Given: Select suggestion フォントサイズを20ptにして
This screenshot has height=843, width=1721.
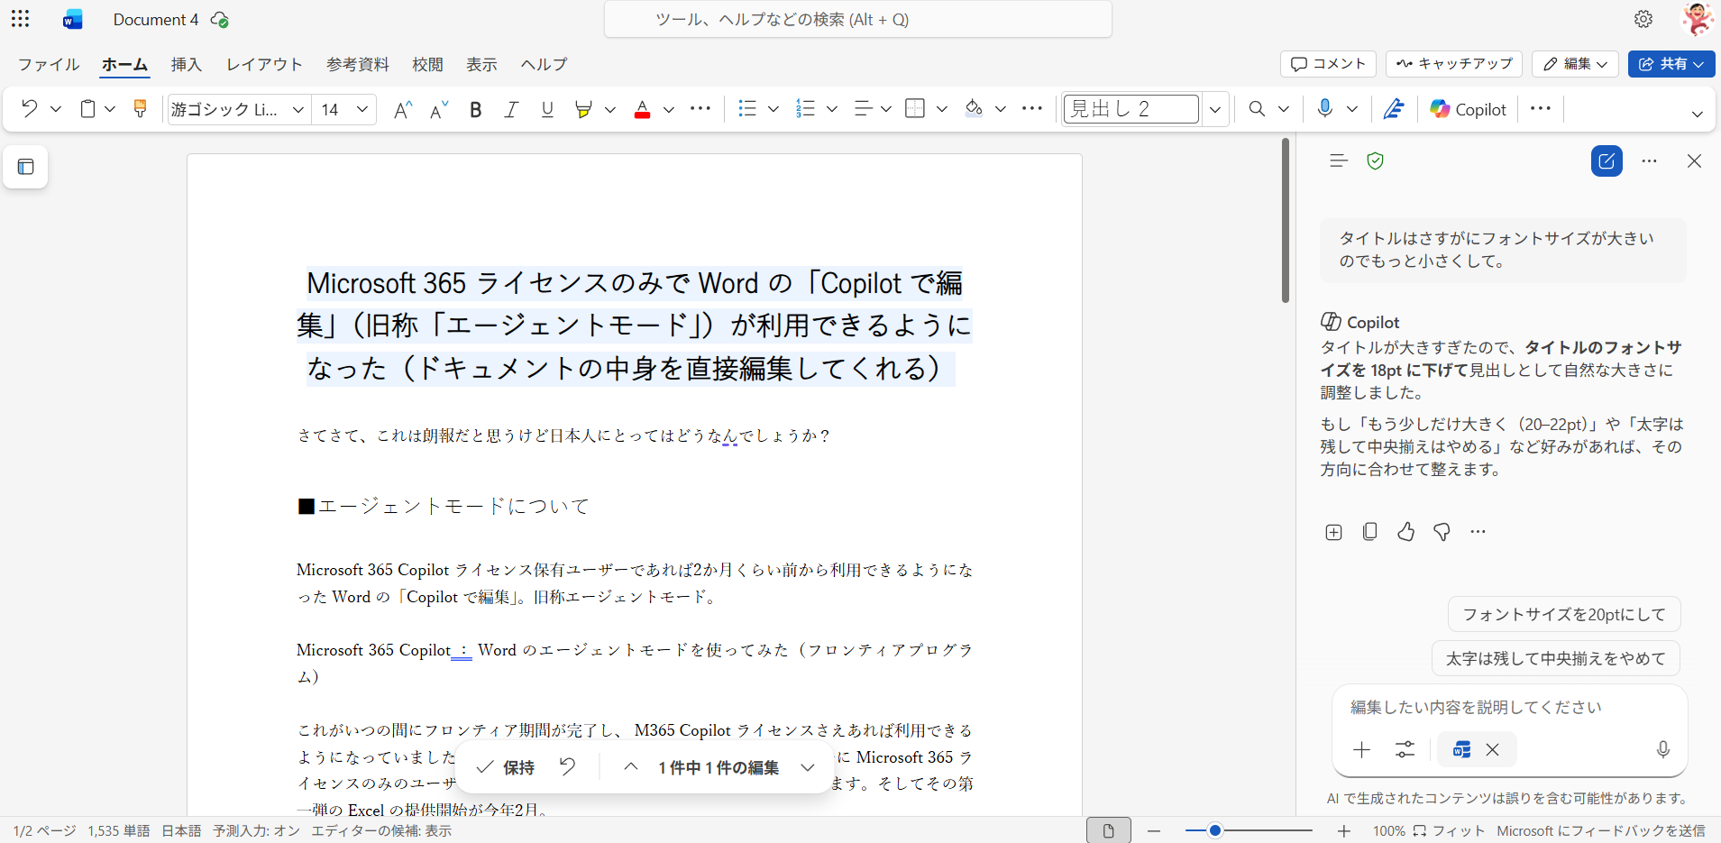Looking at the screenshot, I should 1563,614.
